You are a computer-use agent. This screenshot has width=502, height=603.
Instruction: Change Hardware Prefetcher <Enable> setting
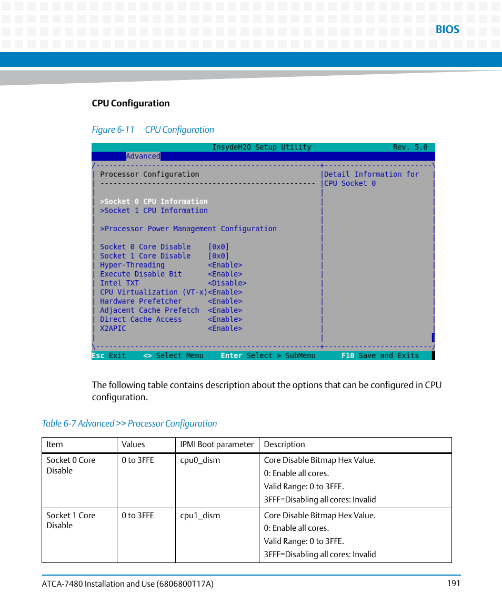click(225, 301)
